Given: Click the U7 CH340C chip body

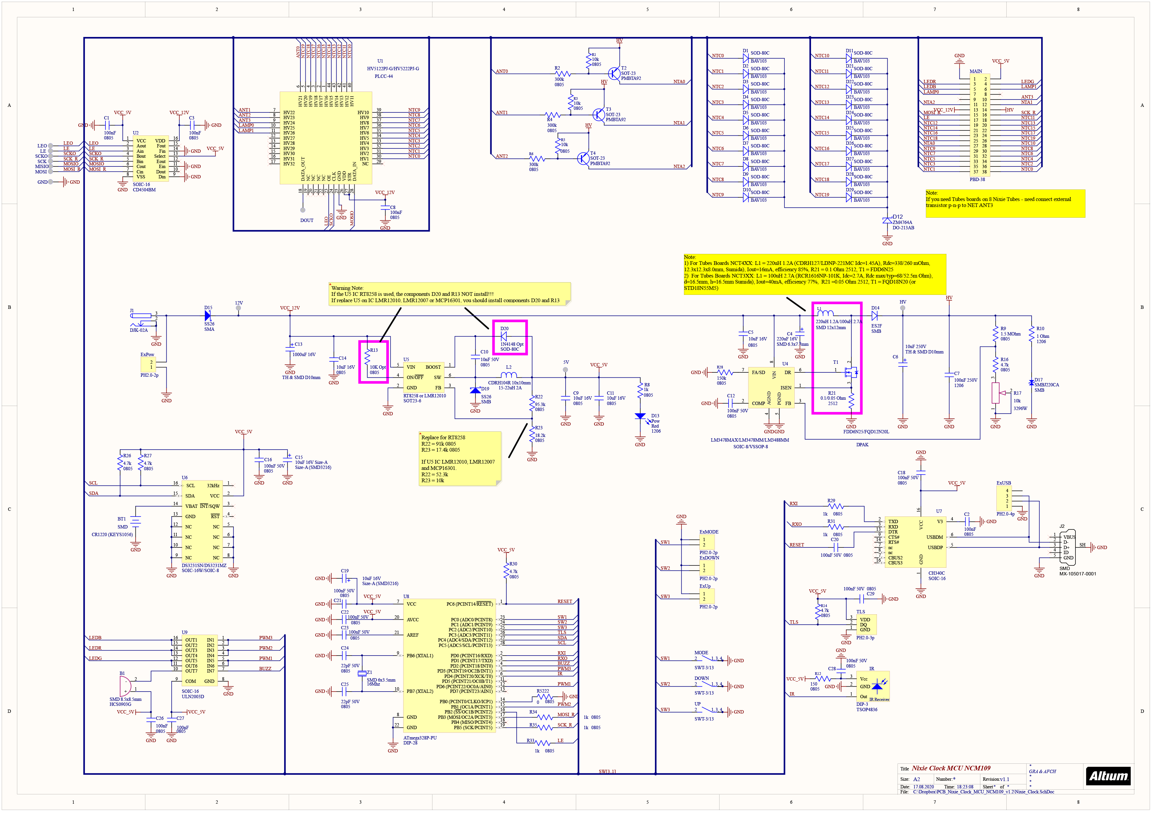Looking at the screenshot, I should (x=916, y=542).
